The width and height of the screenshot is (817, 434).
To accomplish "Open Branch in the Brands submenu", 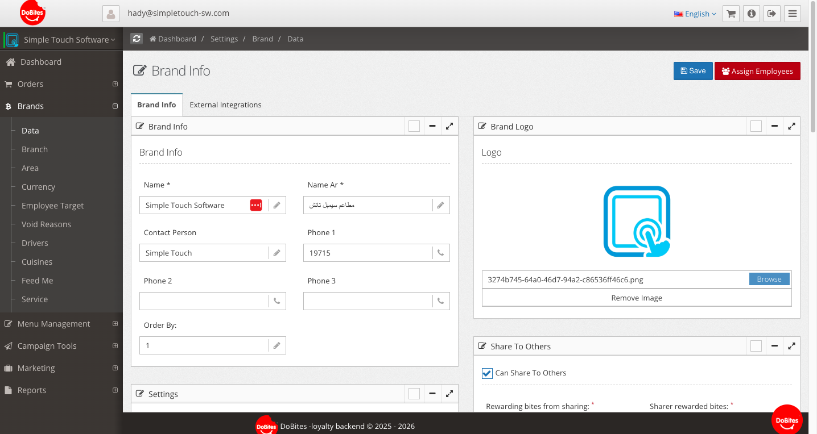I will 35,149.
